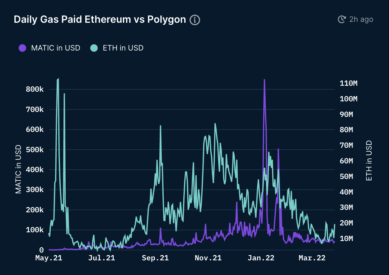Click the May.21 x-axis label
The image size is (389, 275).
tap(49, 258)
